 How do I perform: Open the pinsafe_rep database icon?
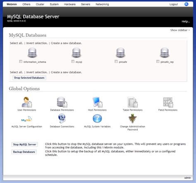click(x=165, y=53)
